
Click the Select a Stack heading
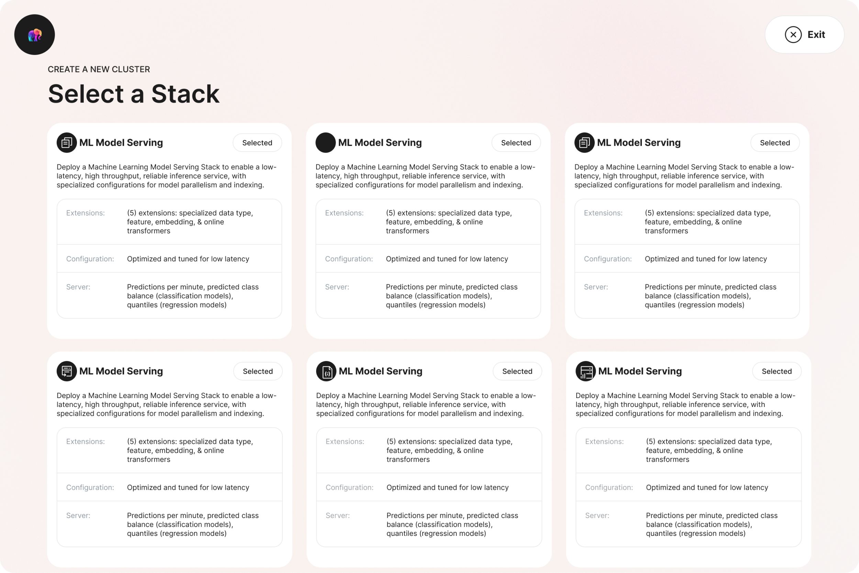(134, 94)
